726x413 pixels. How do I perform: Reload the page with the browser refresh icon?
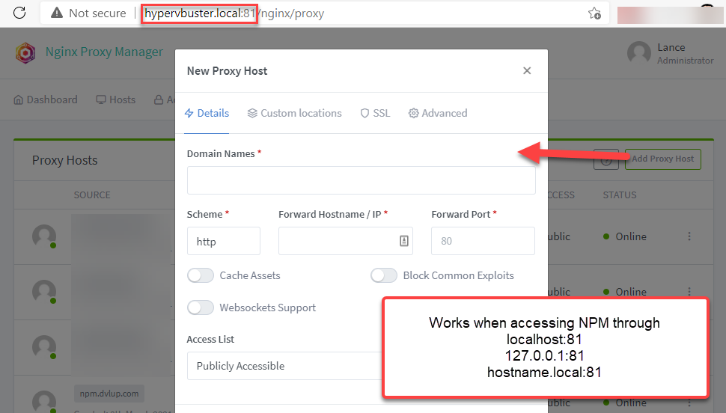click(19, 13)
